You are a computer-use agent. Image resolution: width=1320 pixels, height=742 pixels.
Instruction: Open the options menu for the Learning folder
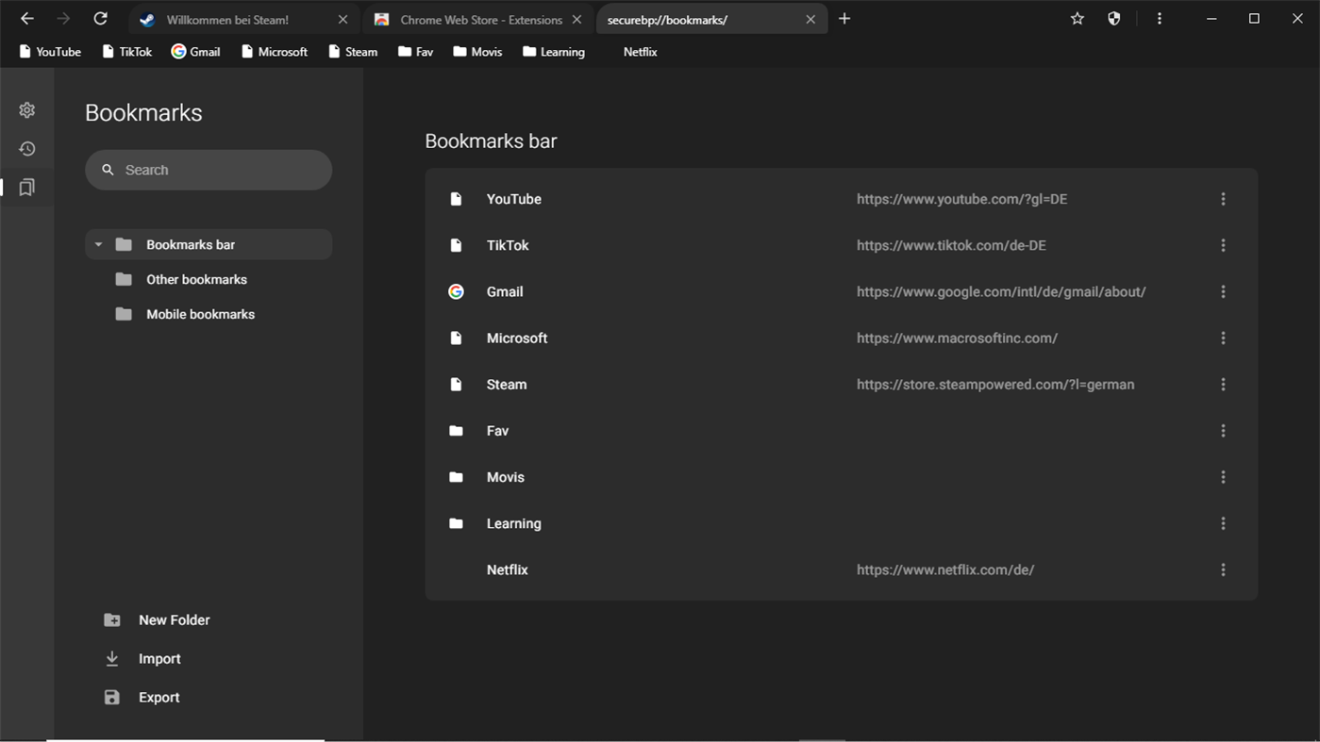1223,523
